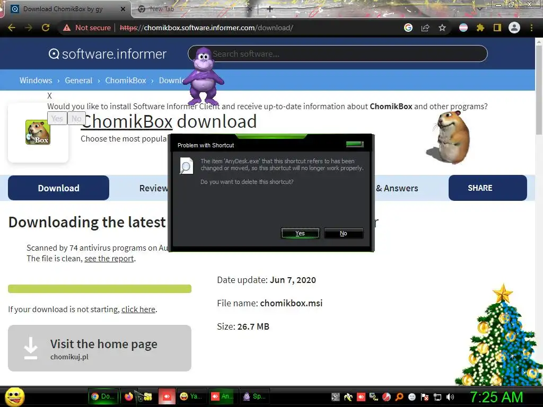Open a new browser tab
The image size is (543, 407).
(270, 9)
